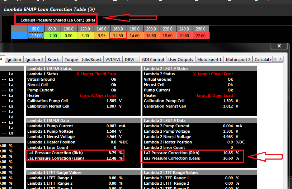Select the Motorsport 2 tab

pyautogui.click(x=238, y=60)
